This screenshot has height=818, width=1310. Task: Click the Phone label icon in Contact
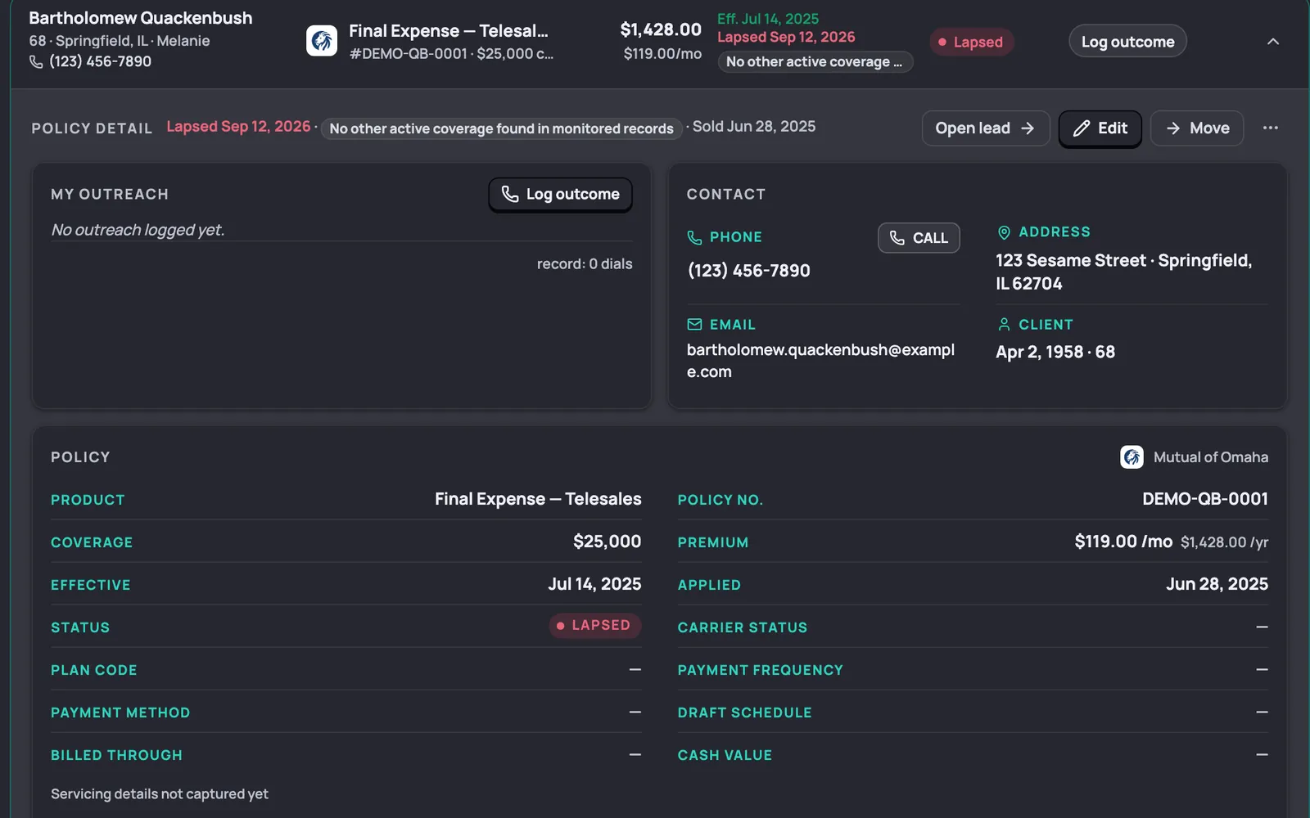point(694,237)
